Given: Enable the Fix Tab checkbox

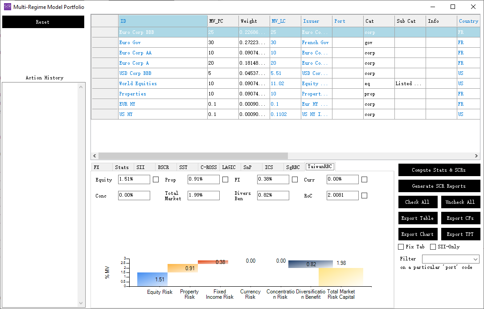Looking at the screenshot, I should coord(401,247).
